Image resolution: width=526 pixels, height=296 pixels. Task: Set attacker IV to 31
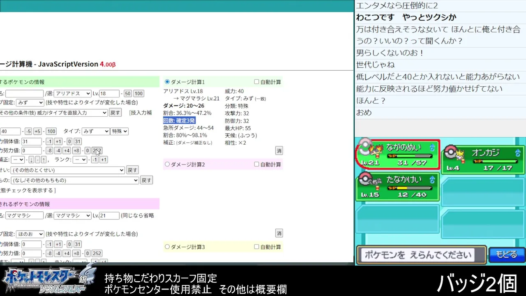coord(77,141)
